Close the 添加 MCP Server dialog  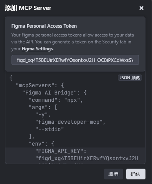pos(141,8)
